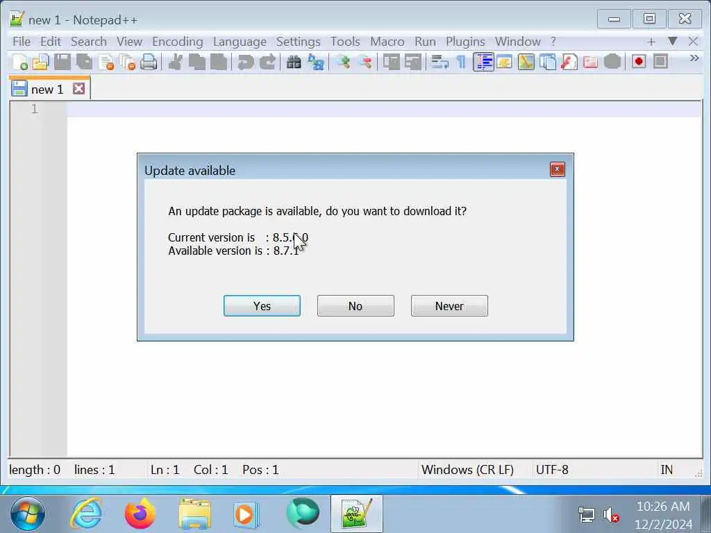The image size is (711, 533).
Task: Click the Save All toolbar icon
Action: coord(84,62)
